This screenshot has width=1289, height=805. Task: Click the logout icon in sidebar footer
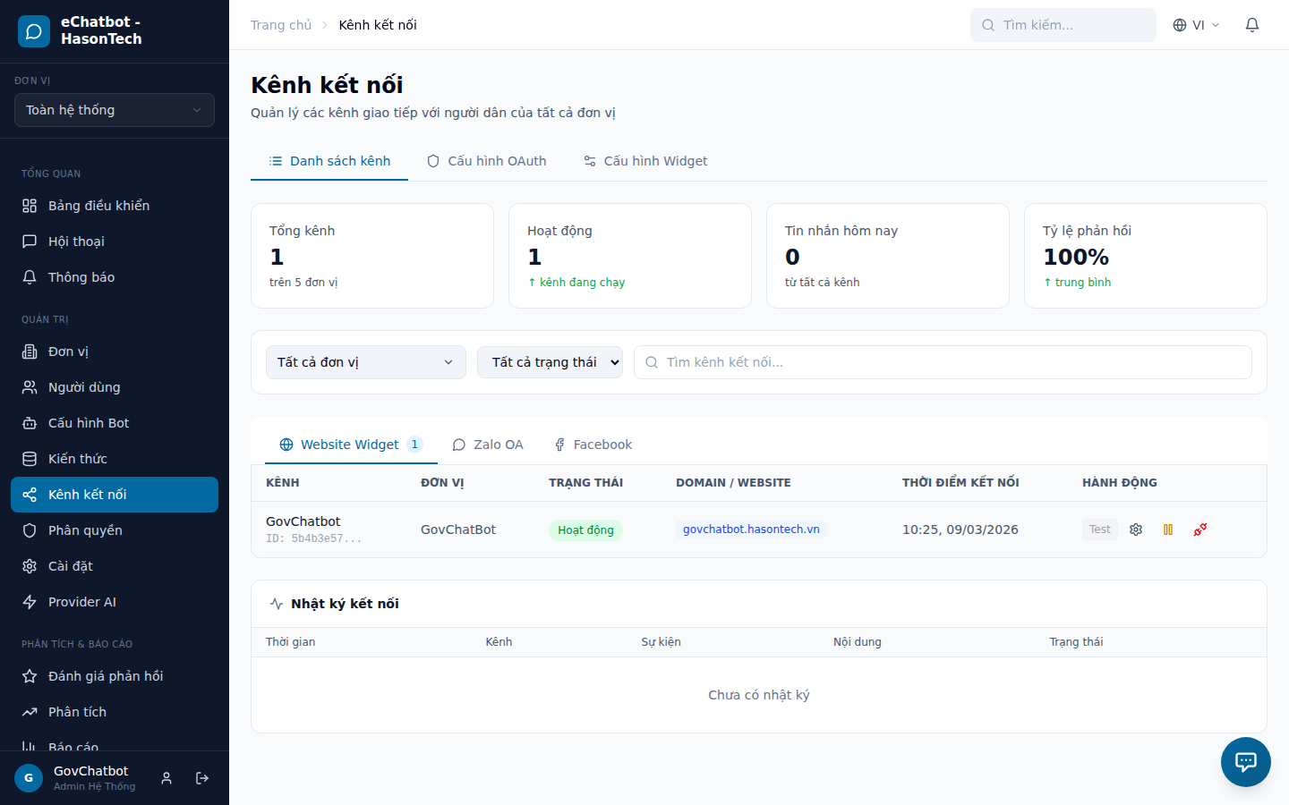point(202,778)
